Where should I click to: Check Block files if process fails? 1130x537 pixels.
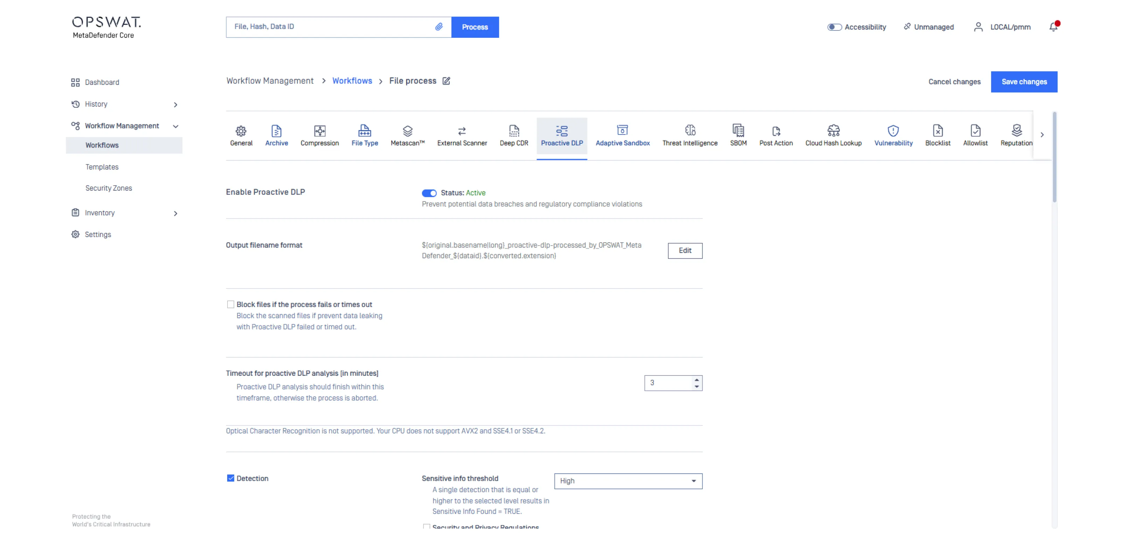(x=230, y=305)
